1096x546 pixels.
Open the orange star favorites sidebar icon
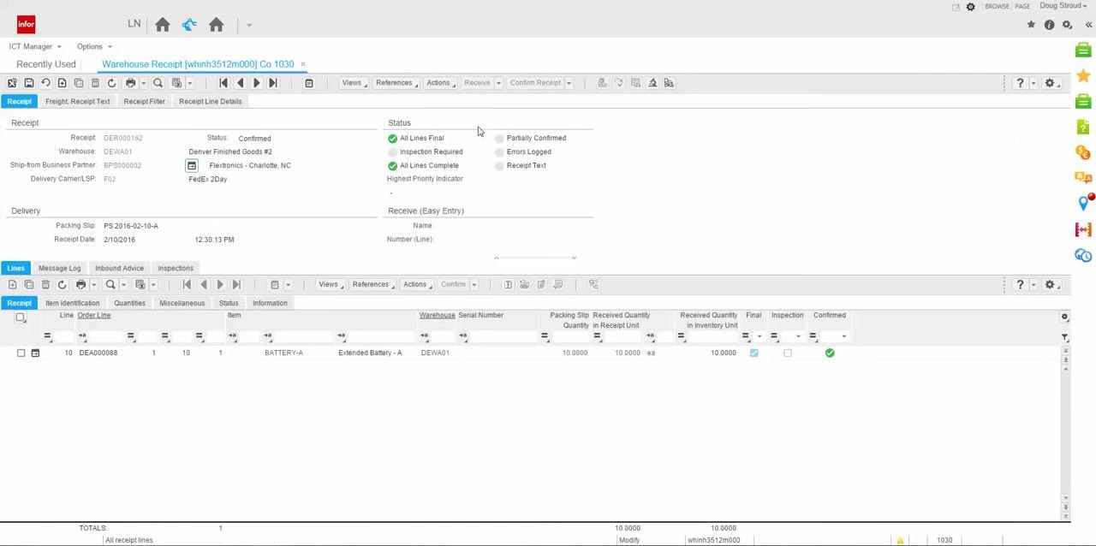[x=1083, y=76]
